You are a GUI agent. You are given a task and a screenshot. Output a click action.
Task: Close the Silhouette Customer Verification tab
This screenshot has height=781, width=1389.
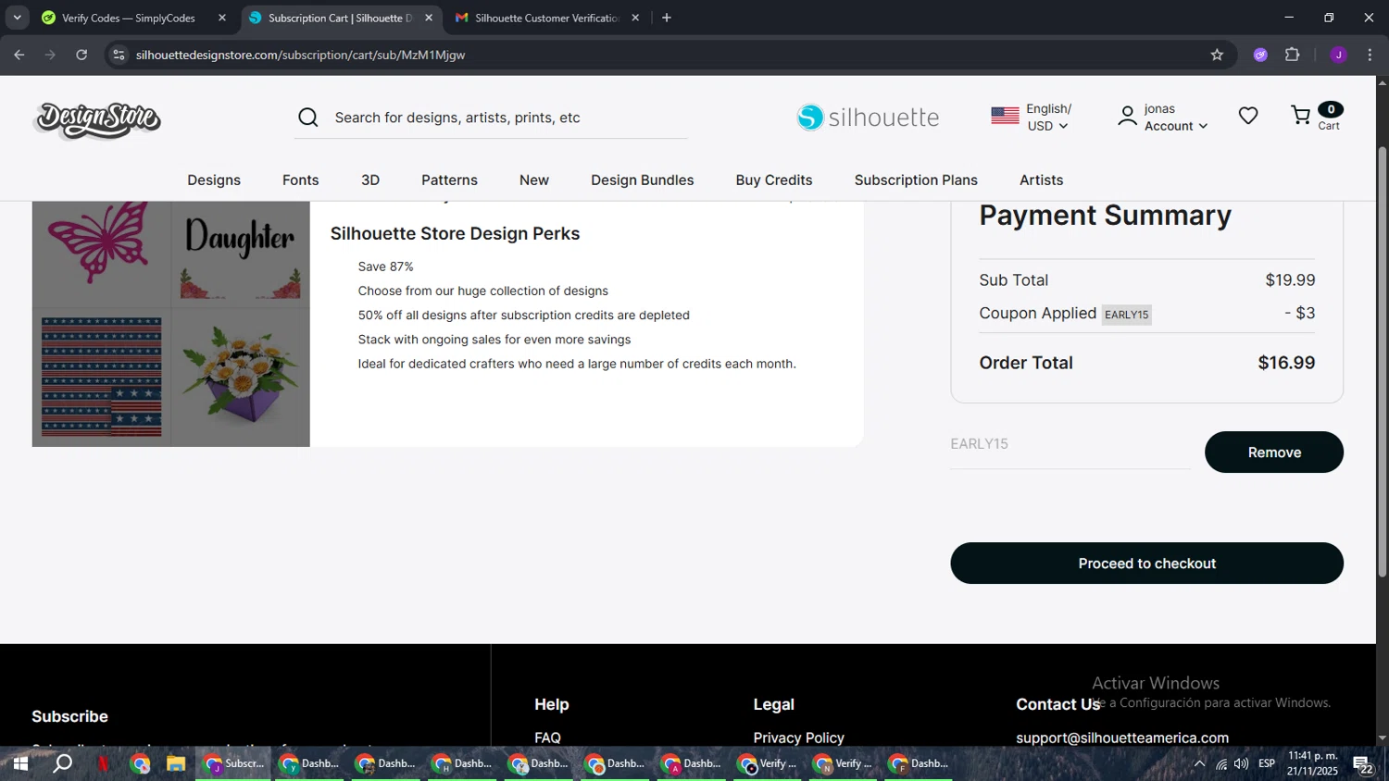pos(635,18)
